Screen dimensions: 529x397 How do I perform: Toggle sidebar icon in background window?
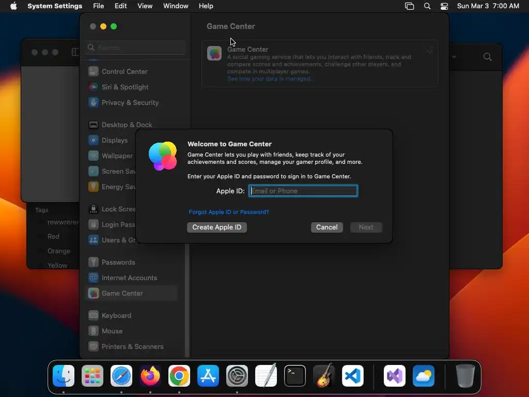tap(75, 52)
